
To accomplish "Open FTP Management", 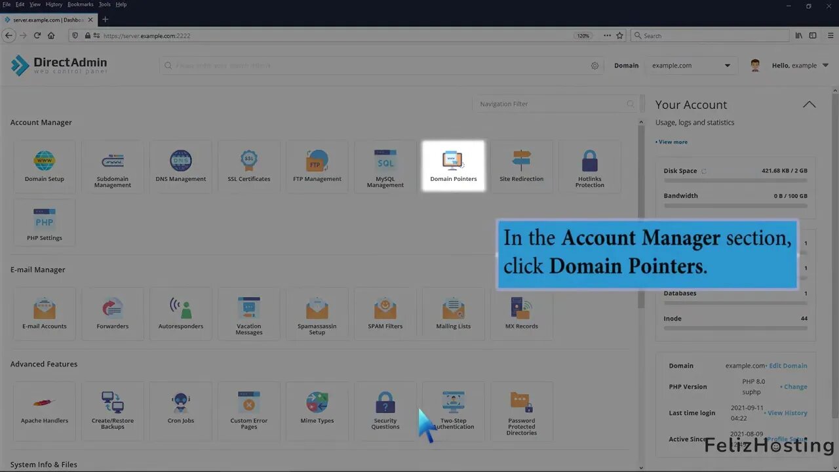I will [317, 166].
